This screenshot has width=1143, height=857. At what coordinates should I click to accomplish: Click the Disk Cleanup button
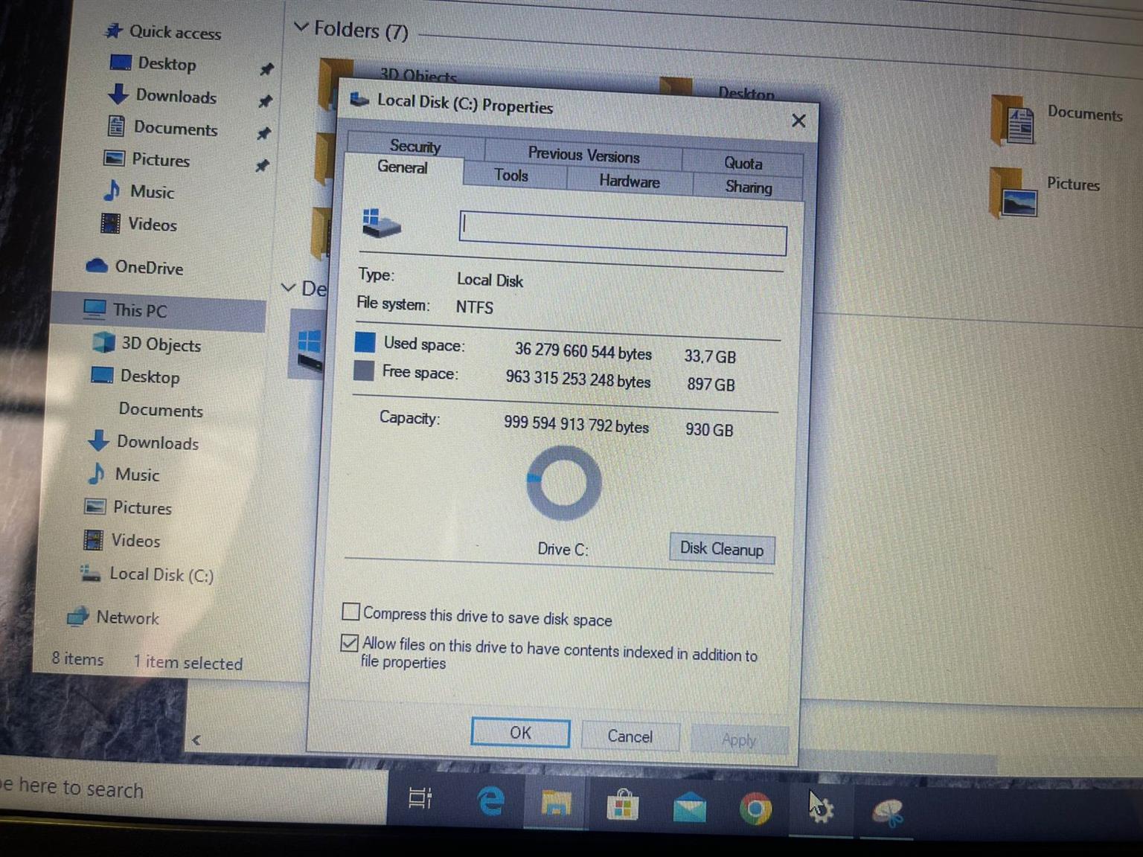click(721, 549)
